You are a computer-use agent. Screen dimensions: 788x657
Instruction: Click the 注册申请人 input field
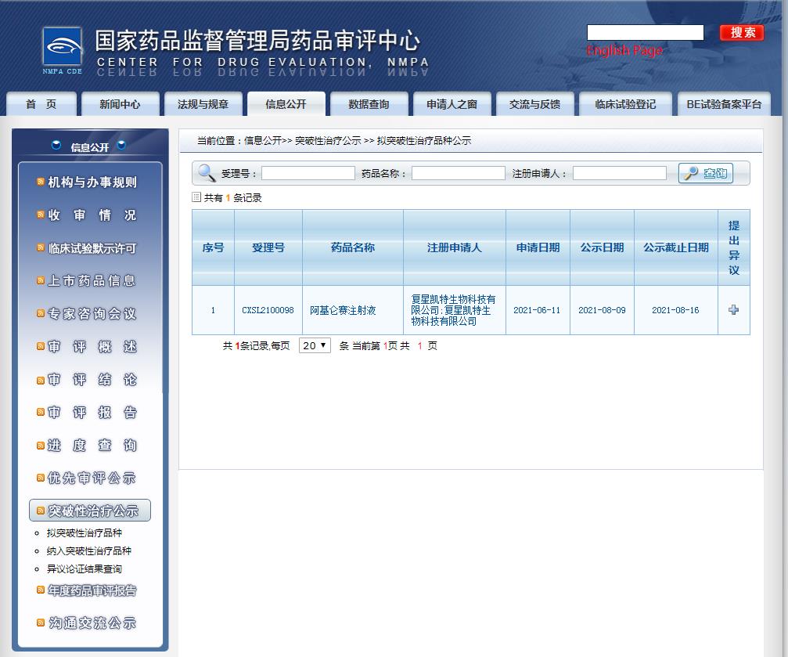tap(619, 172)
